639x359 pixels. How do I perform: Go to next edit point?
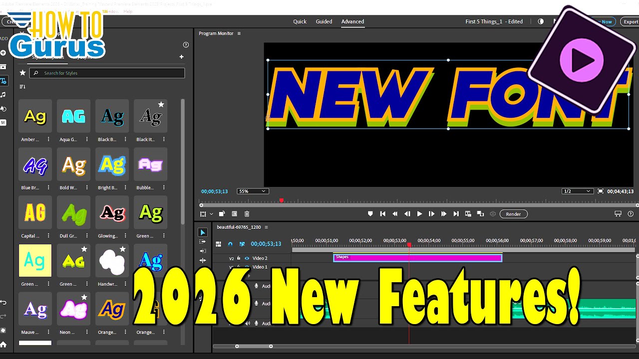tap(456, 214)
